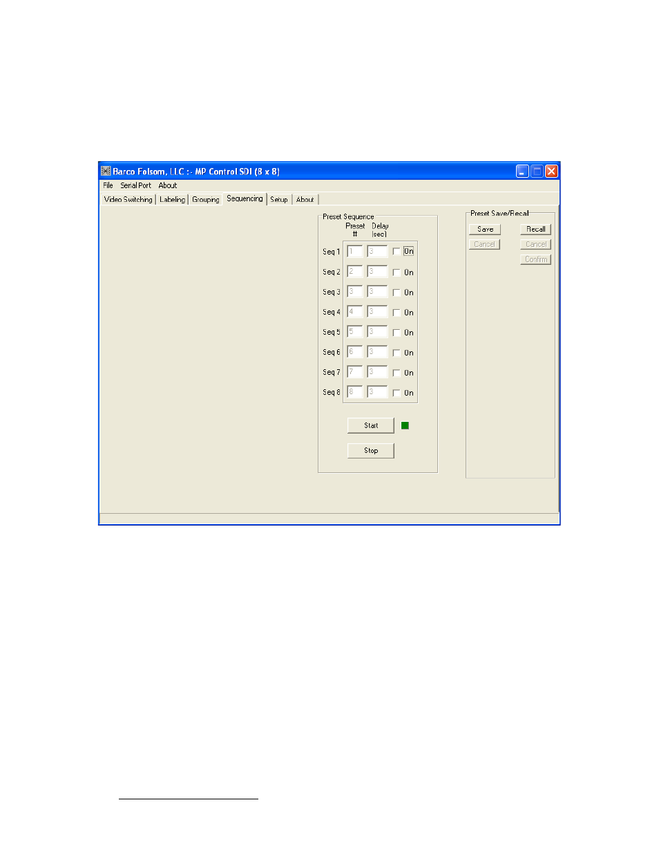Minimize the MP Control SDI window
The height and width of the screenshot is (854, 659).
click(x=522, y=171)
